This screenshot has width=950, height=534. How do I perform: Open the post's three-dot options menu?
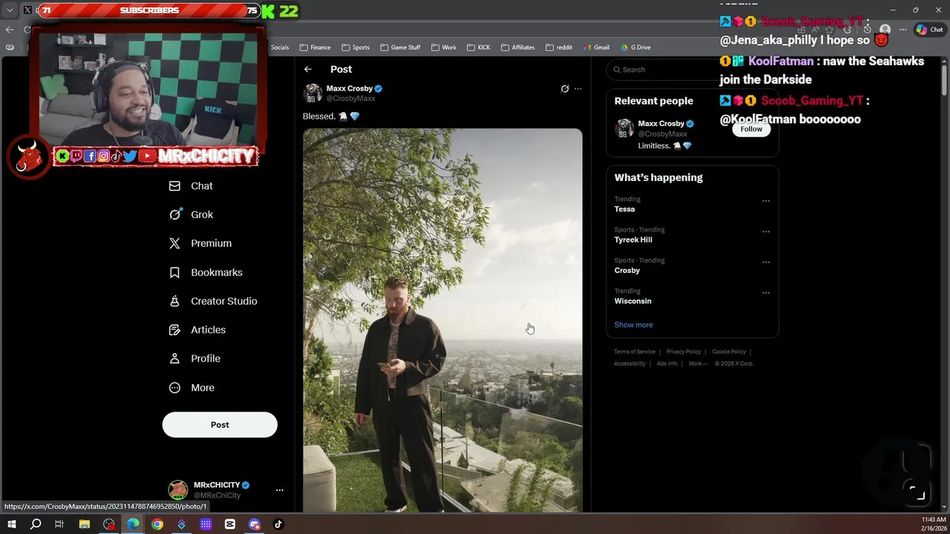tap(578, 89)
